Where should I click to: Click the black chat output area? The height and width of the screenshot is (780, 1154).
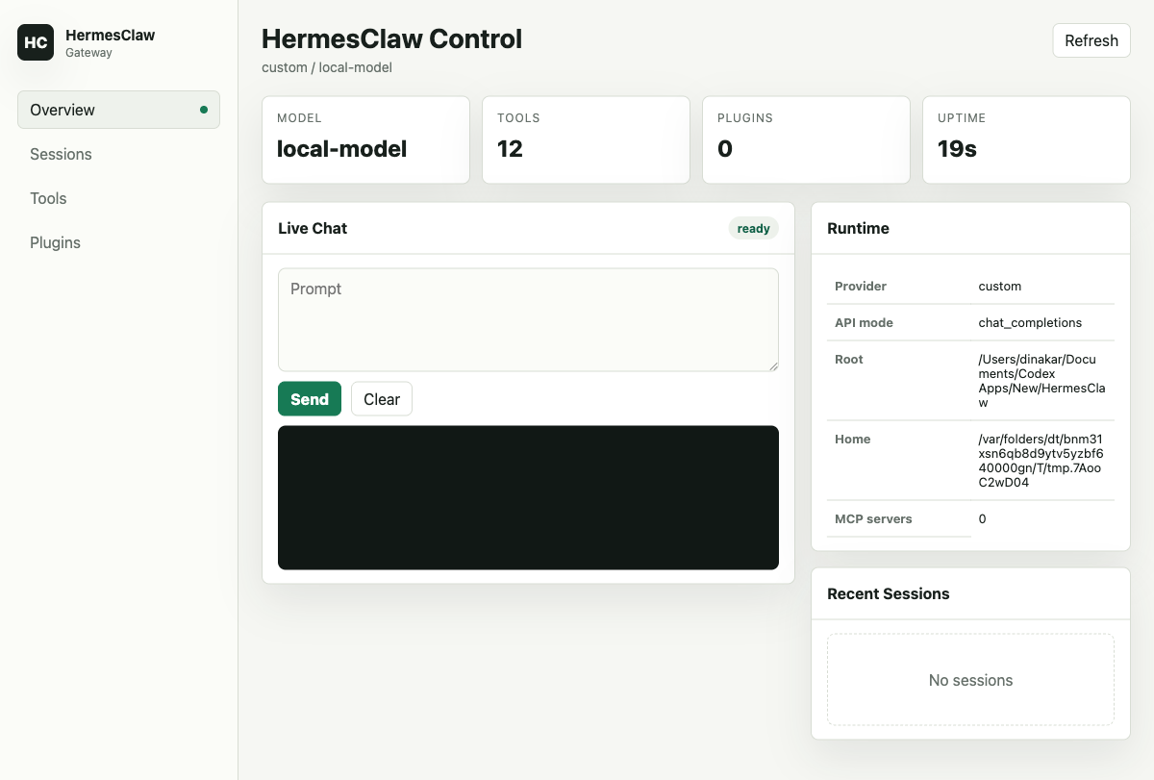click(528, 497)
